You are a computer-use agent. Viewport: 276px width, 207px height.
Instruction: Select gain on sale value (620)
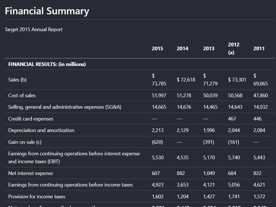157,142
